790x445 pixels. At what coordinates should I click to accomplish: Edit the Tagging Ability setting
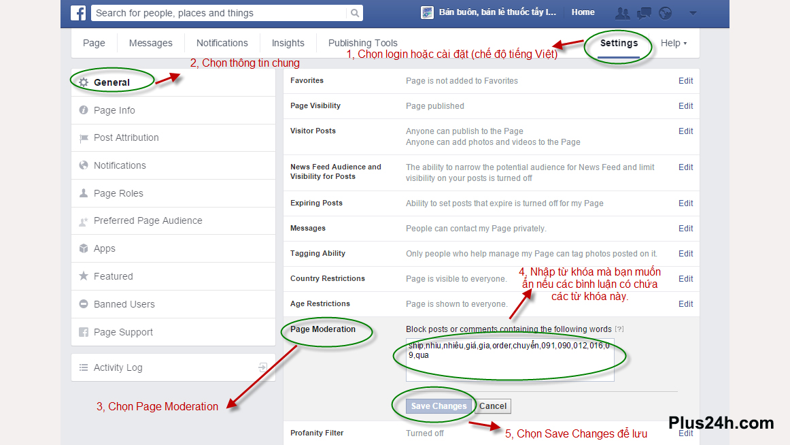click(685, 254)
